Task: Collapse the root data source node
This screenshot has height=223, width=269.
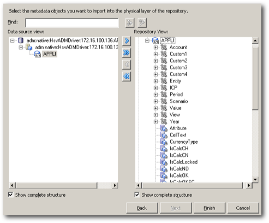Action: (13, 40)
